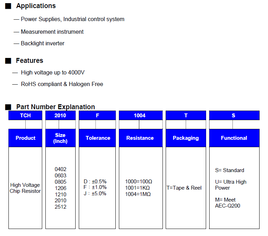Click the Resistance column header
This screenshot has width=268, height=236.
140,138
